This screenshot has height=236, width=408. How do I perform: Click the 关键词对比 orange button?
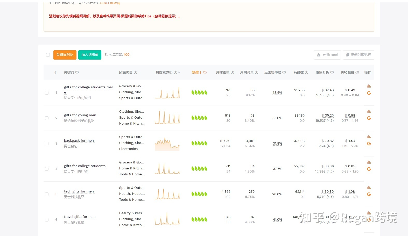coord(65,55)
